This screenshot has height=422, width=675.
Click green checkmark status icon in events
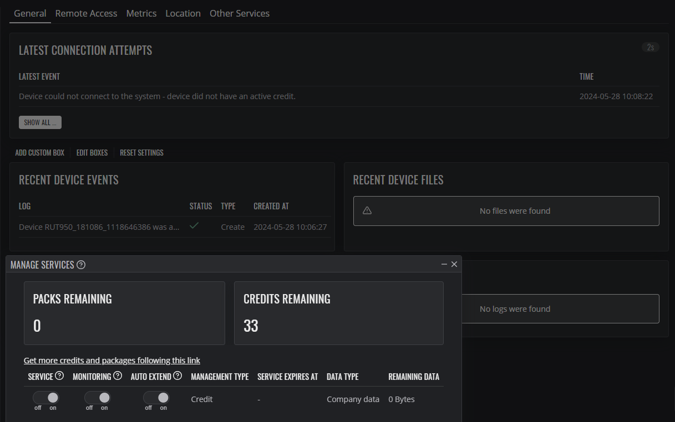coord(194,226)
